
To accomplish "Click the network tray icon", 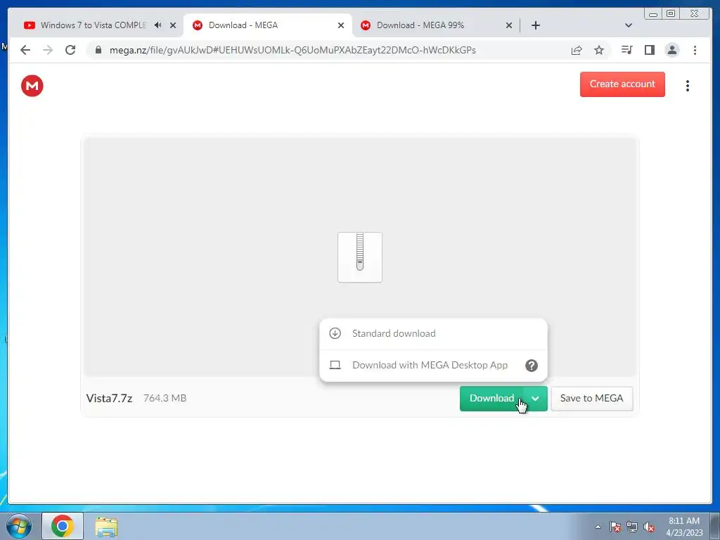I will [x=632, y=527].
